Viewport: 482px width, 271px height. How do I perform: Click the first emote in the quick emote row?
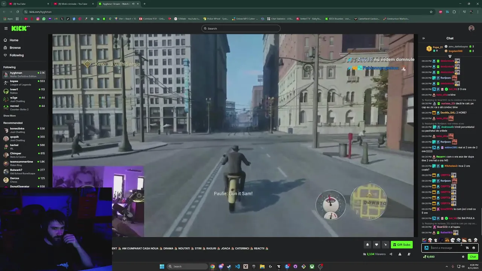[x=424, y=240]
